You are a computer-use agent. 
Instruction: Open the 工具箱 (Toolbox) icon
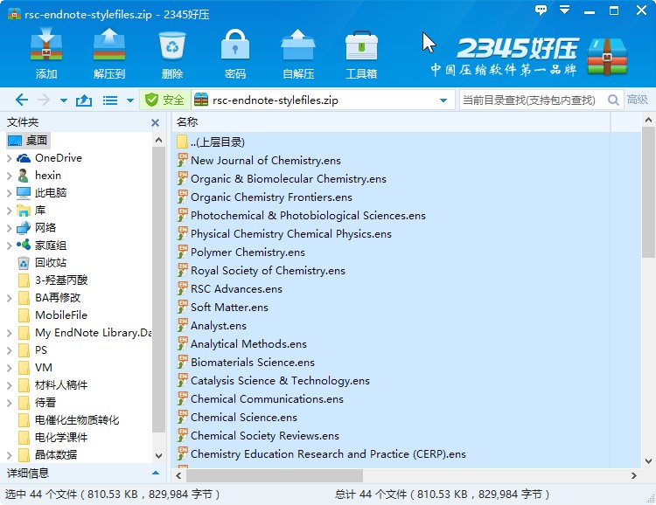tap(361, 53)
